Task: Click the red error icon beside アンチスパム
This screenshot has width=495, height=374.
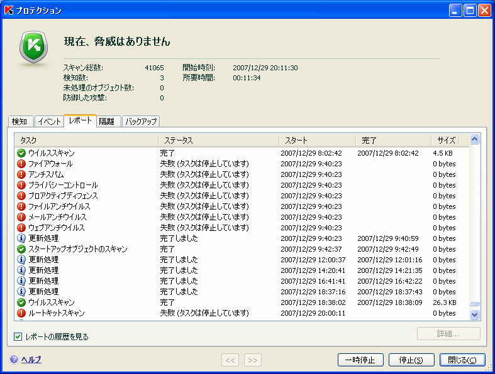Action: pos(21,174)
